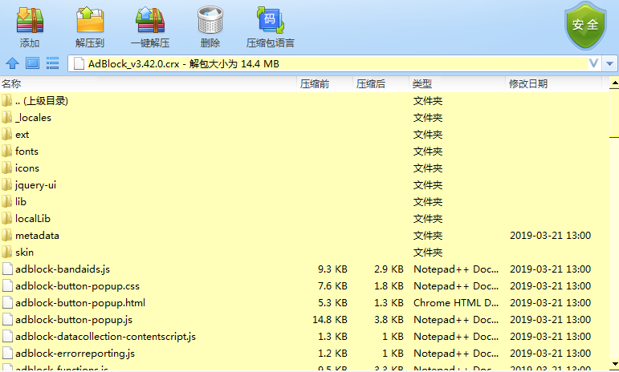Switch to detailed list view mode
The width and height of the screenshot is (619, 372).
click(52, 63)
